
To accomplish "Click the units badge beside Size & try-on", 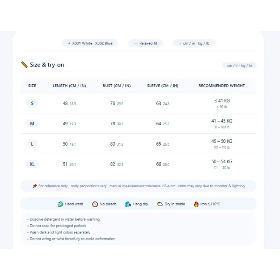I will [239, 65].
